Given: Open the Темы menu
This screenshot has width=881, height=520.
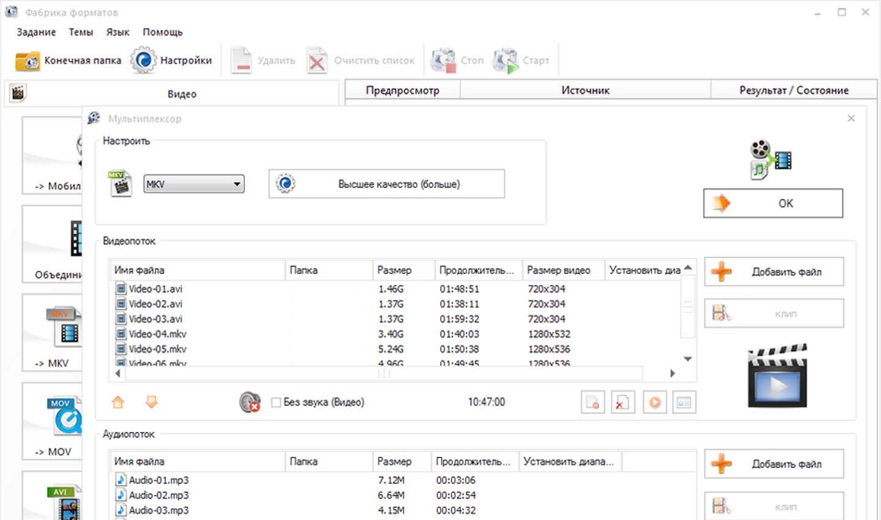Looking at the screenshot, I should 81,32.
